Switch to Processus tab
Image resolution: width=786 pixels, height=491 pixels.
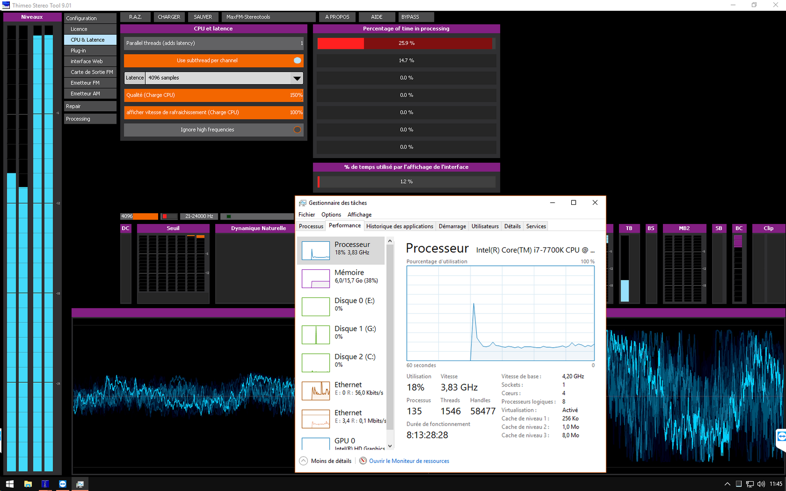point(311,227)
